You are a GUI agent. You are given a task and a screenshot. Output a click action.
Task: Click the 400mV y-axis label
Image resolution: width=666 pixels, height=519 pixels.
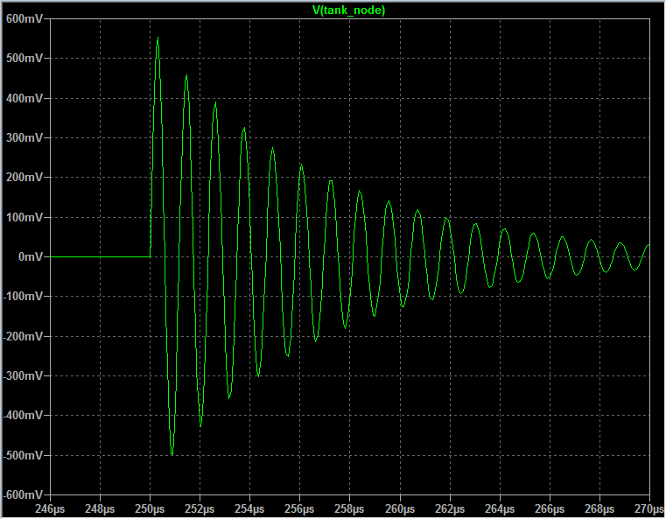pos(25,98)
